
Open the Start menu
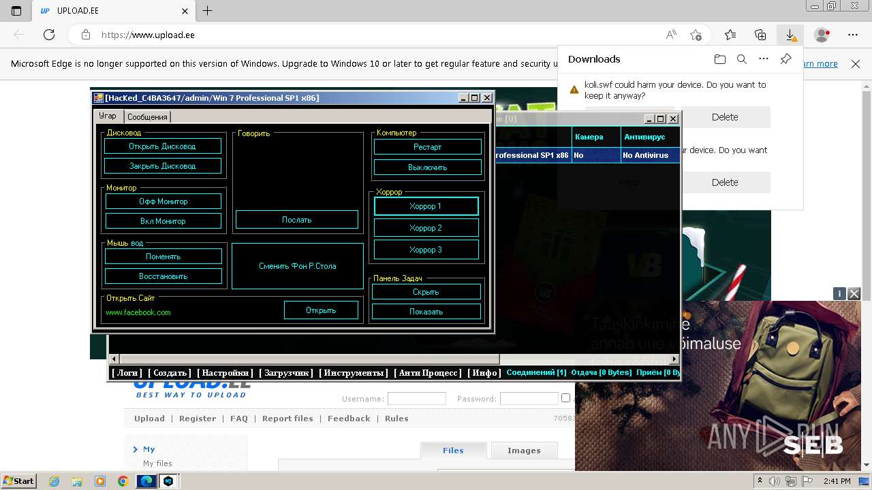coord(19,481)
